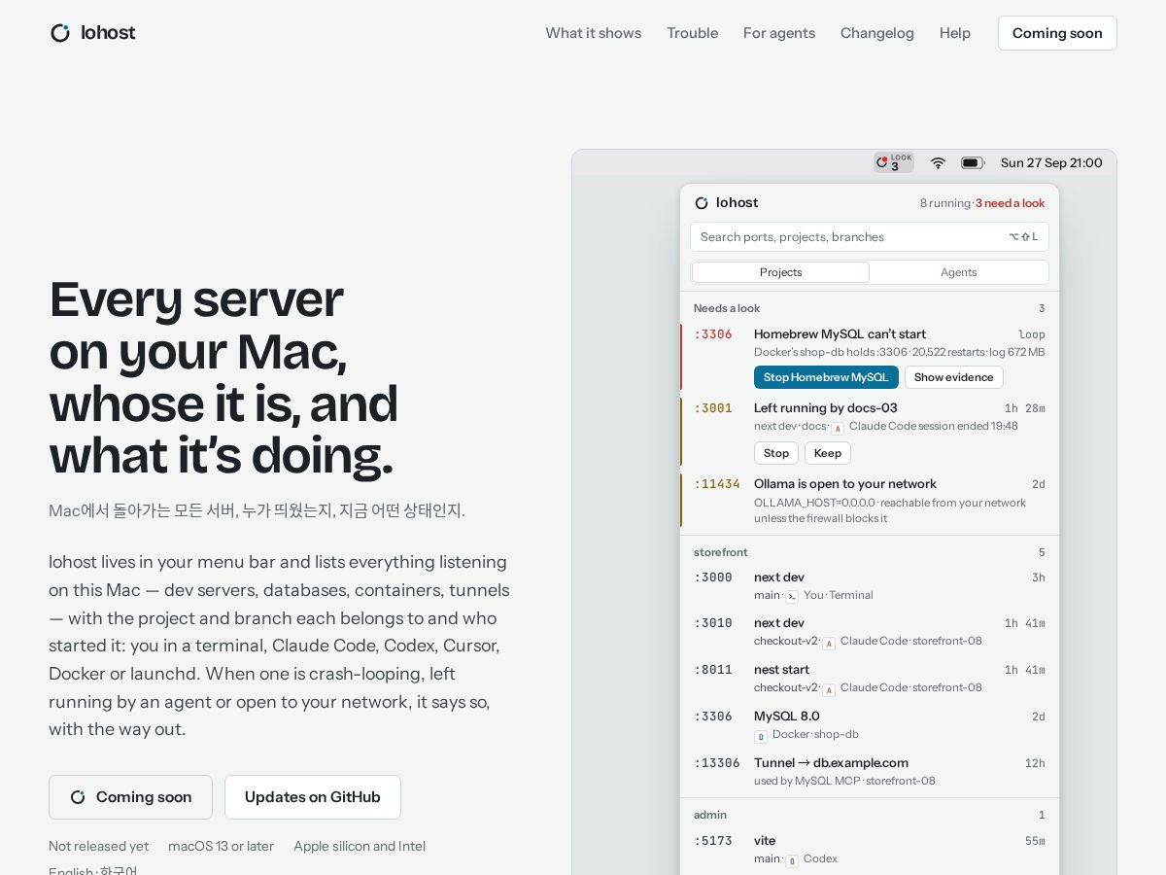
Task: Open Updates on GitHub
Action: (313, 797)
